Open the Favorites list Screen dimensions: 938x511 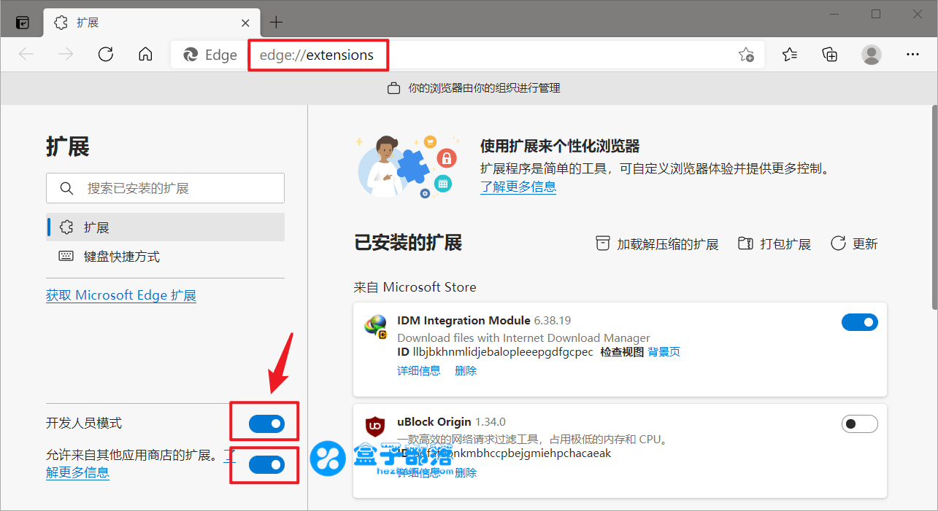790,55
